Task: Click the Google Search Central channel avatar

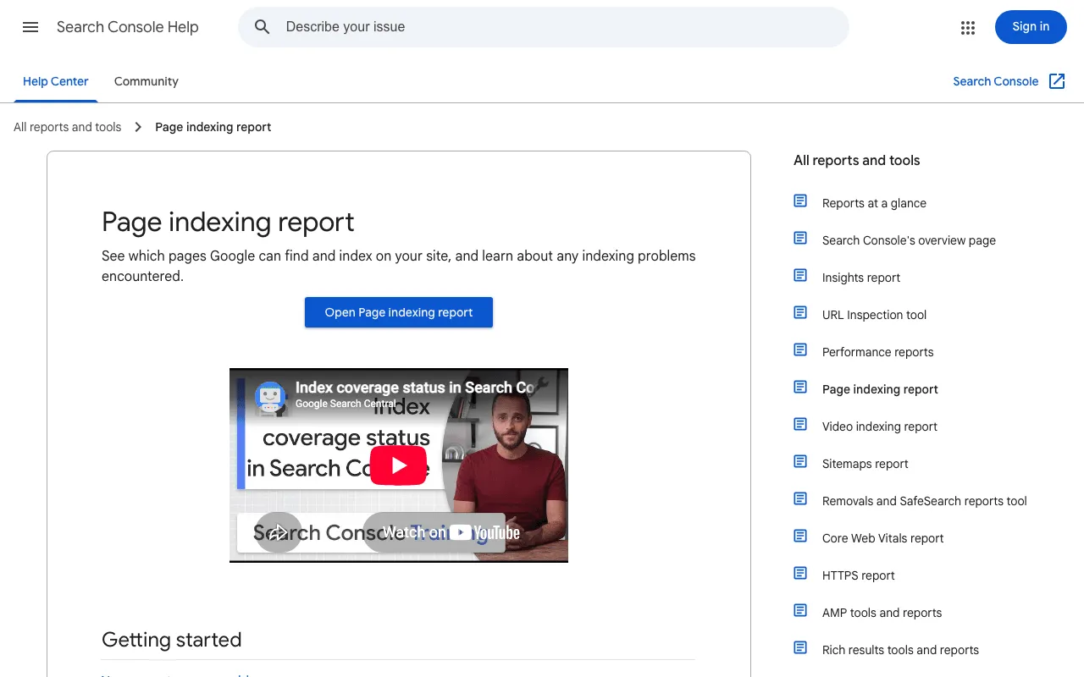Action: (x=270, y=395)
